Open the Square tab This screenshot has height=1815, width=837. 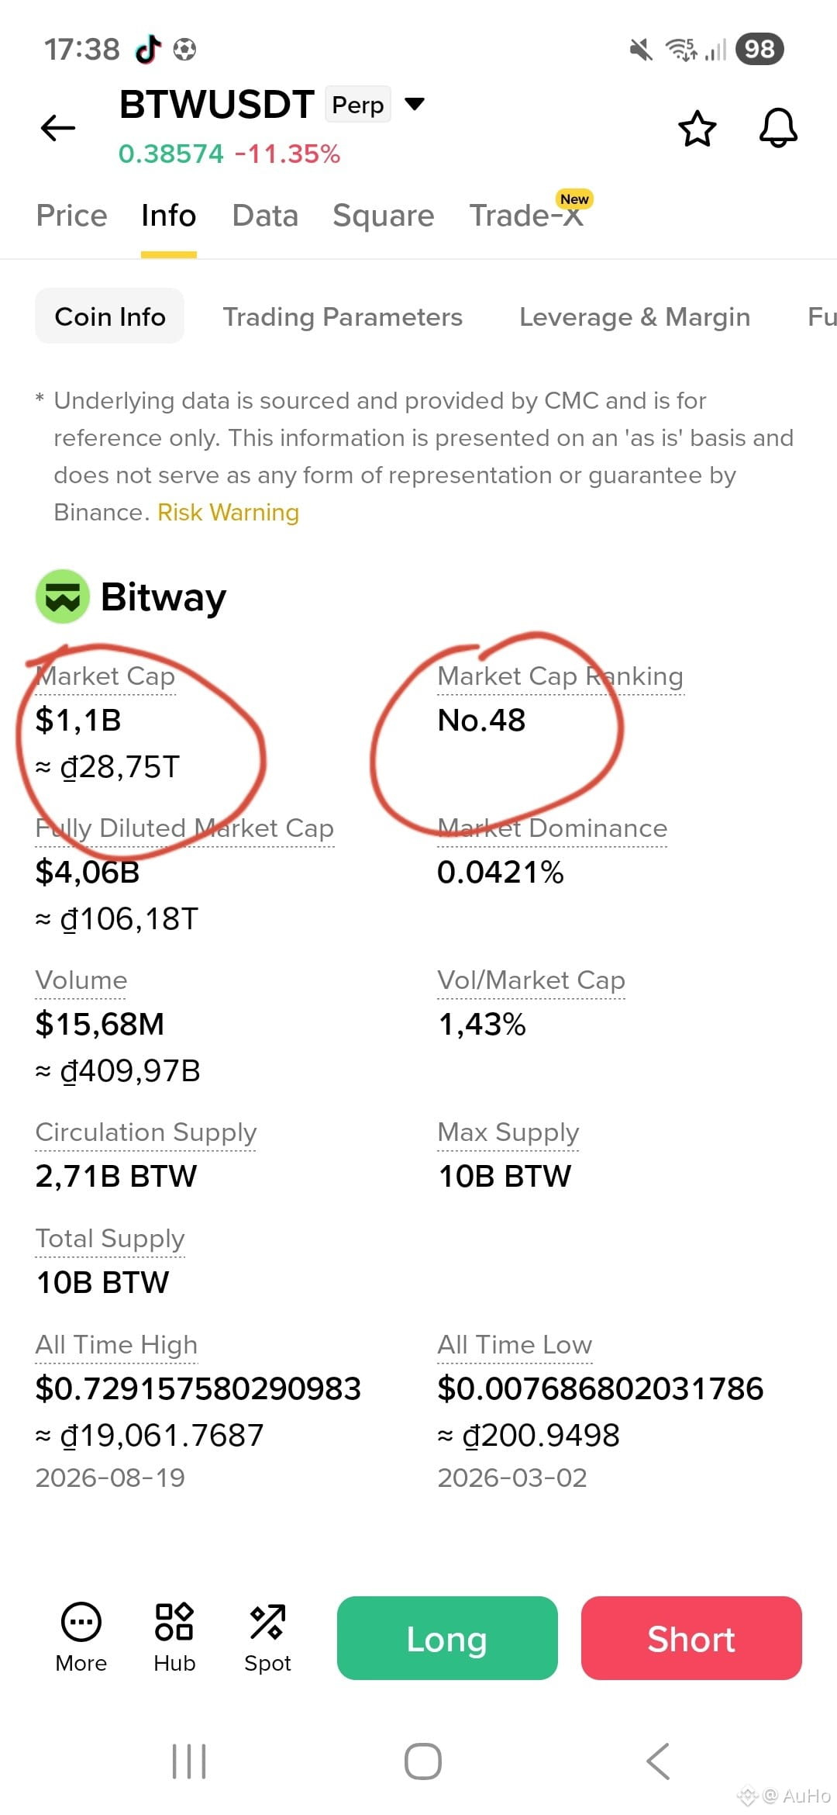[x=384, y=216]
